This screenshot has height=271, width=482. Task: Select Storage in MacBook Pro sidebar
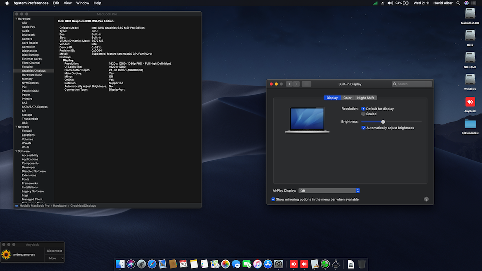coord(27,115)
